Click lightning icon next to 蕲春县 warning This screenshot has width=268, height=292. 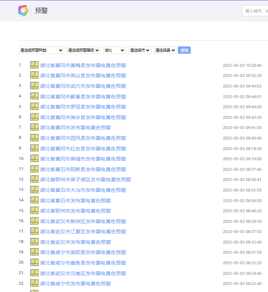point(34,96)
